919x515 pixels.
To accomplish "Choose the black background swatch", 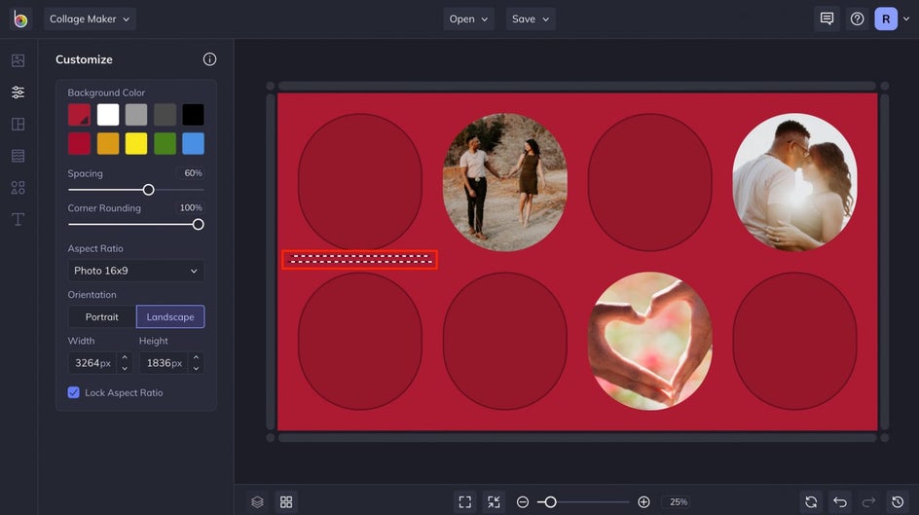I will [193, 115].
